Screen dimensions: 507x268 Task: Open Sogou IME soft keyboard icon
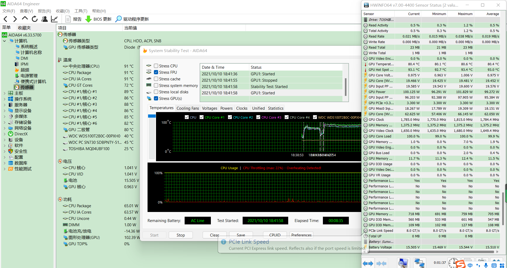494,265
